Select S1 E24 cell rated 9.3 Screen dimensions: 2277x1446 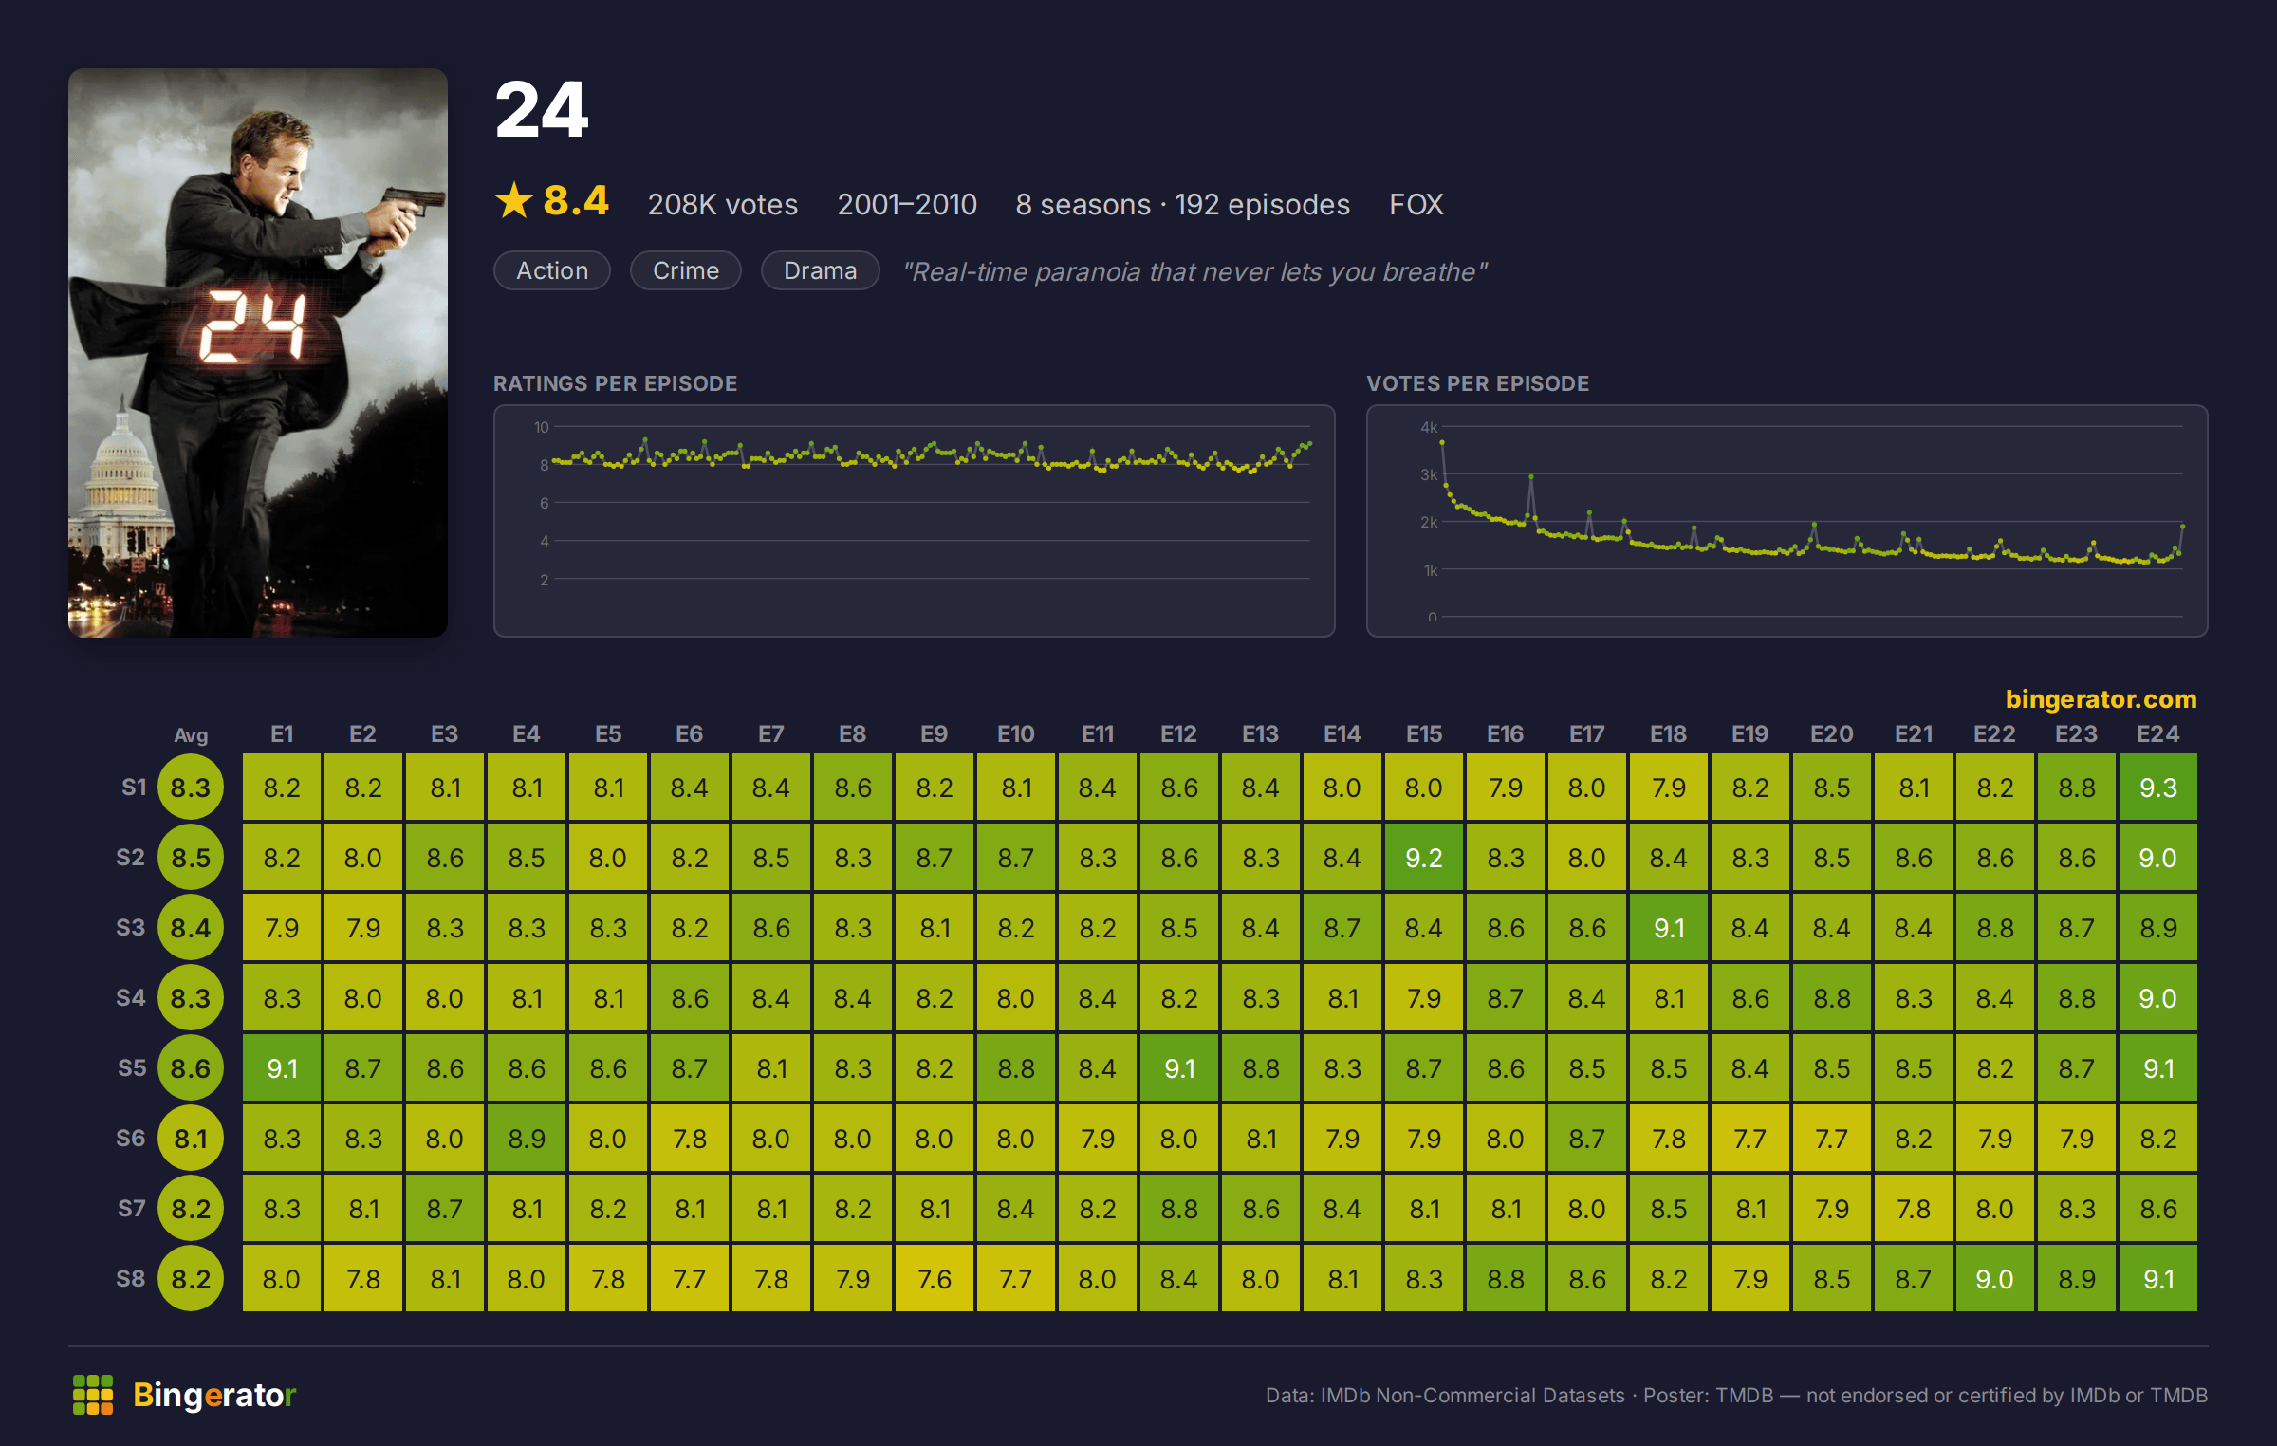tap(2158, 788)
